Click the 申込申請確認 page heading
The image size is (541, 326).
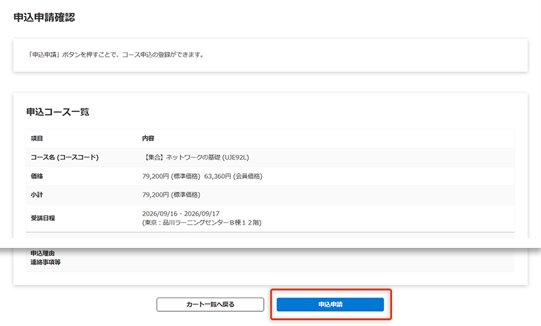(44, 17)
